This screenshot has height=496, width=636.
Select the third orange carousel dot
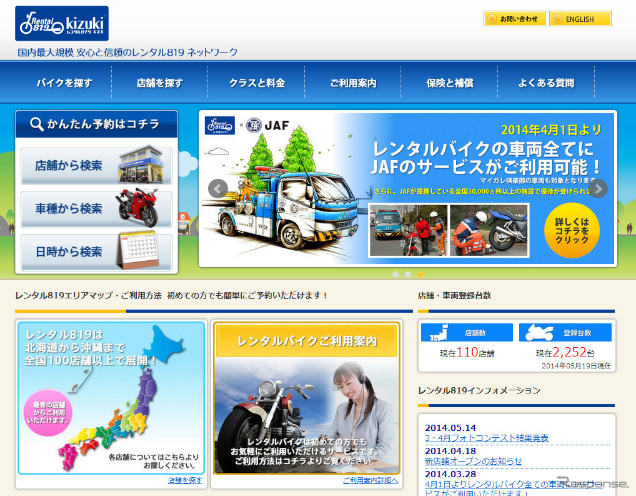click(420, 275)
